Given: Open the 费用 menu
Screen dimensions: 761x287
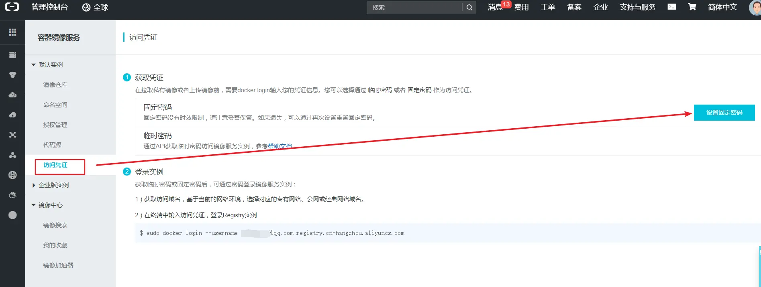Looking at the screenshot, I should point(521,7).
